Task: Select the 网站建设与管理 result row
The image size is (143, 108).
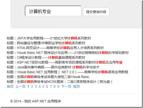Action: click(46, 43)
